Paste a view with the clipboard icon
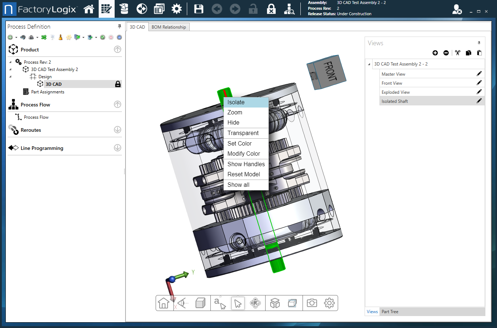 [479, 53]
